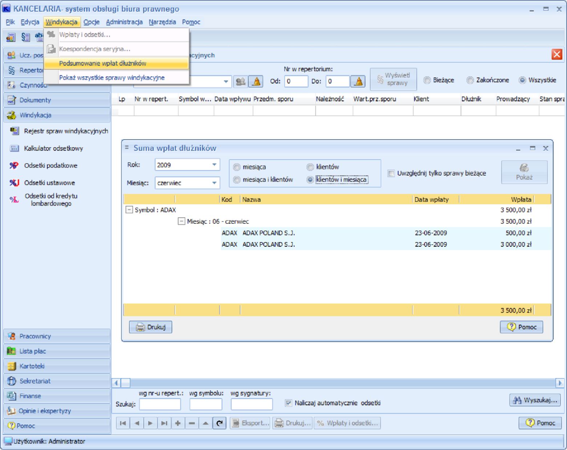Click the paragraph-sign list toolbar icon

pos(25,37)
